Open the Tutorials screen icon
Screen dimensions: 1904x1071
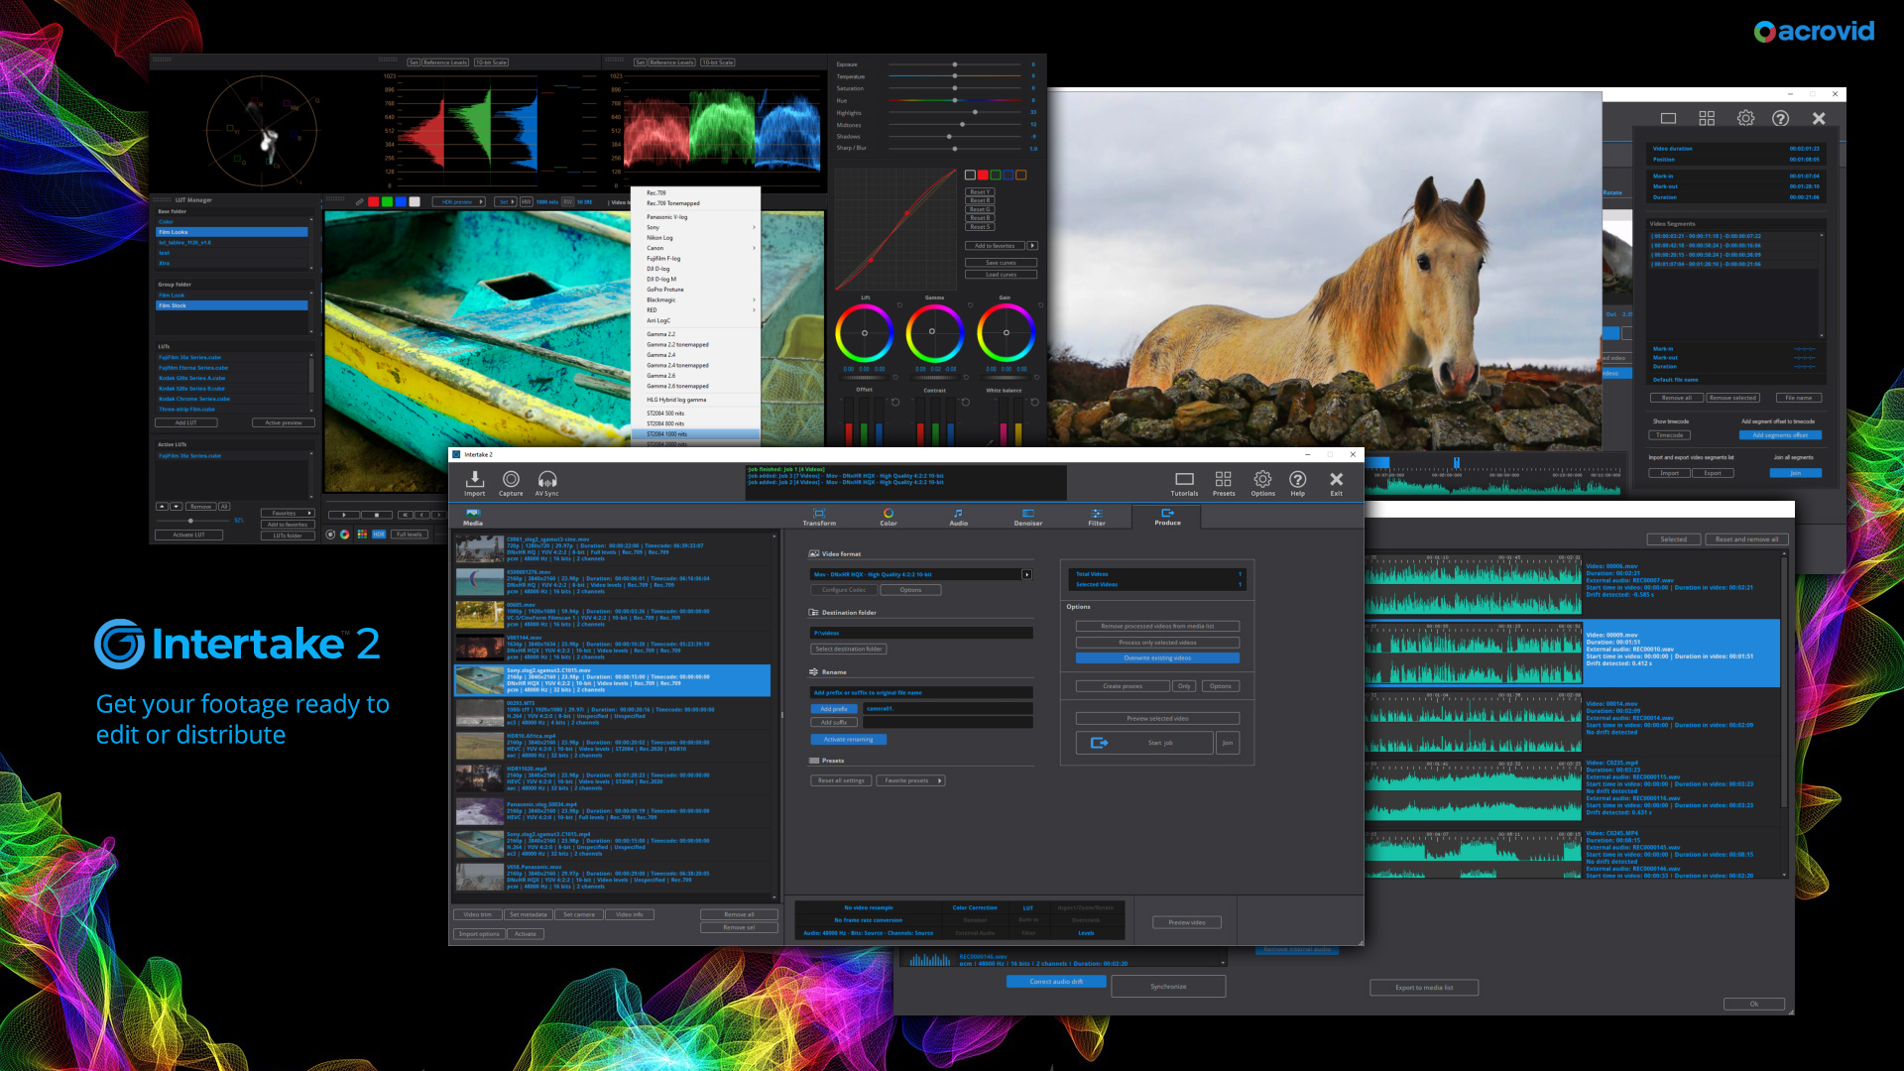pos(1184,481)
